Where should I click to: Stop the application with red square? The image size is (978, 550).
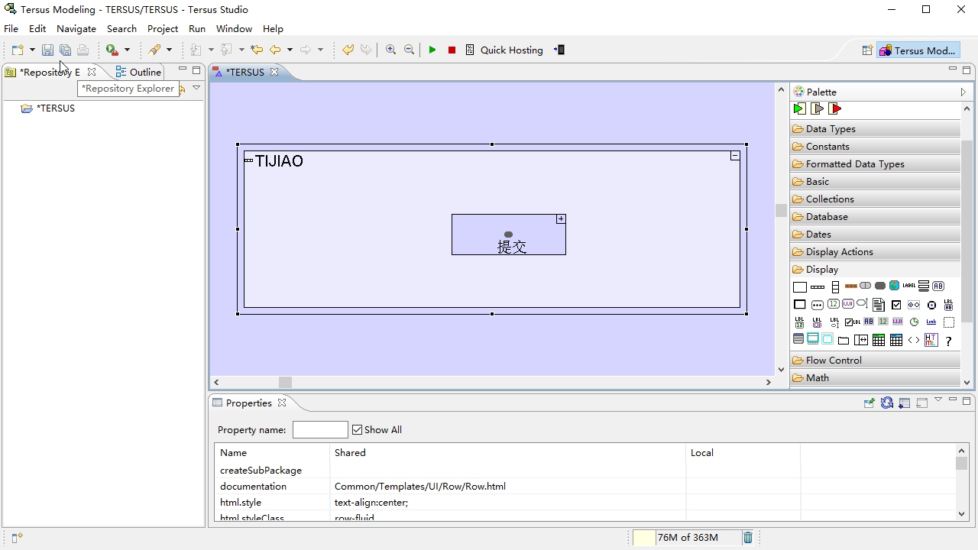pos(452,50)
